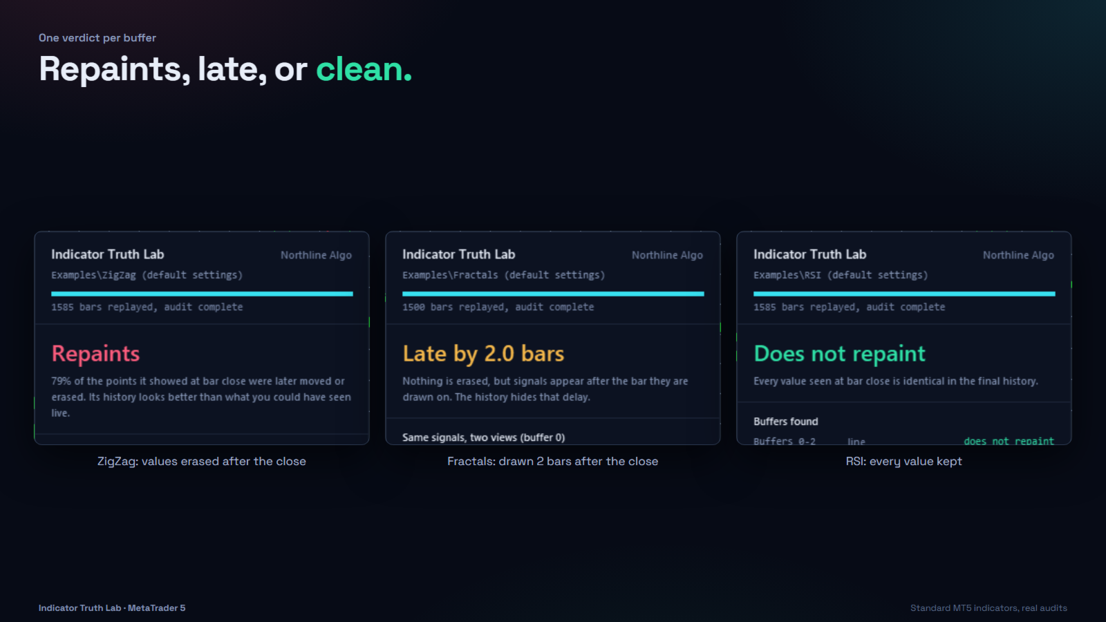Click the 'Examples\Fractals (default settings)' path text
Screen dimensions: 1106x622
coord(503,275)
